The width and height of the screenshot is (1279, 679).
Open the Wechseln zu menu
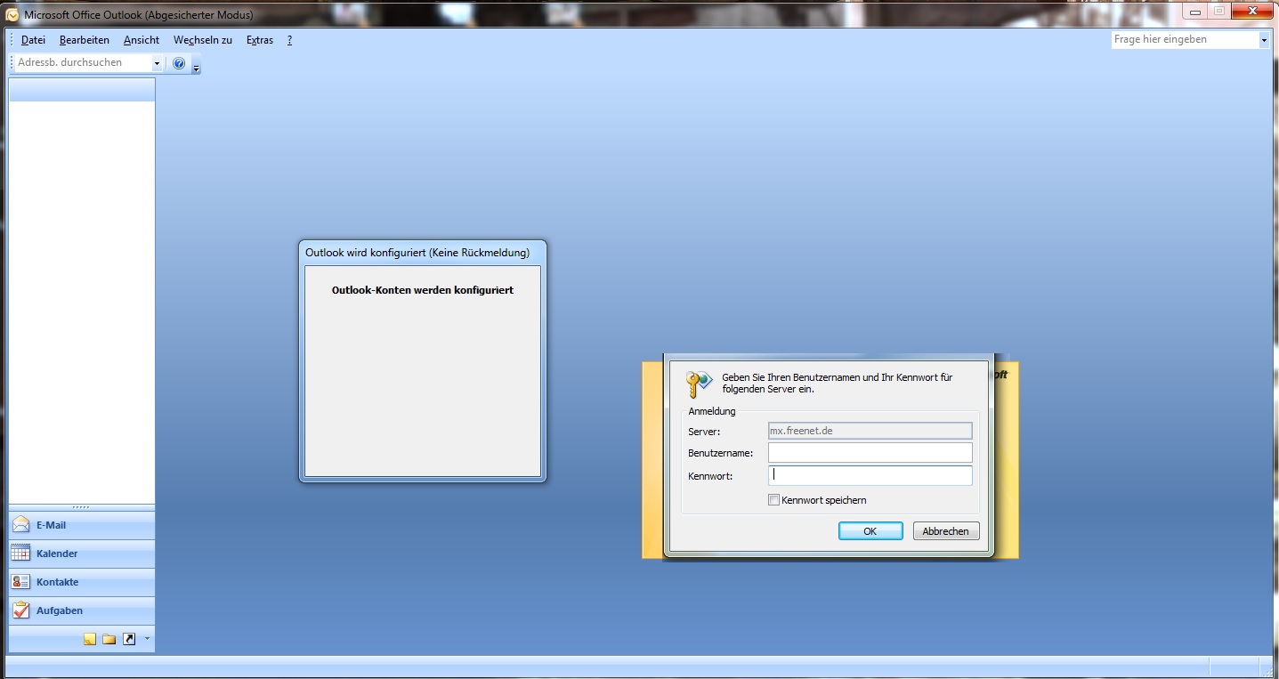[x=203, y=40]
